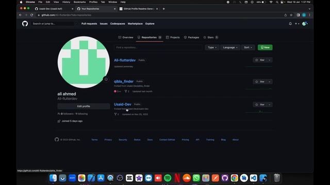Click the browser address bar URL

(x=67, y=15)
